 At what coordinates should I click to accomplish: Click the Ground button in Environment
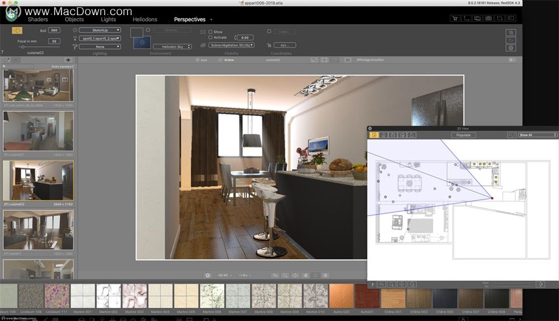tap(172, 30)
